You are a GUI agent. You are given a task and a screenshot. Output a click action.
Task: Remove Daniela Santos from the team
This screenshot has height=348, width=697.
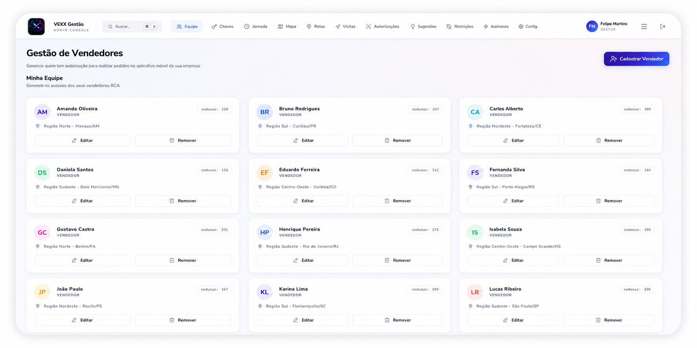pos(183,201)
